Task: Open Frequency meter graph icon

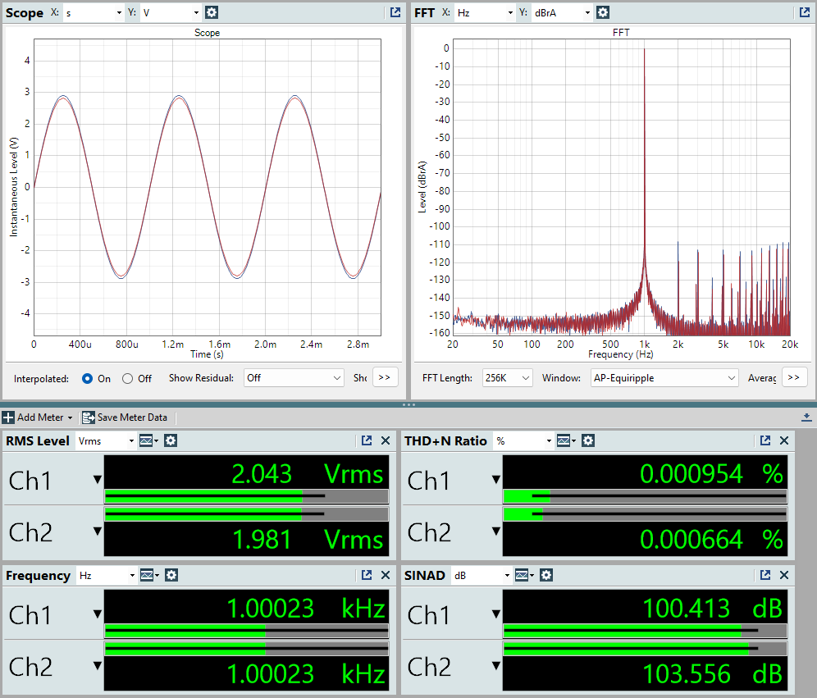Action: tap(147, 575)
